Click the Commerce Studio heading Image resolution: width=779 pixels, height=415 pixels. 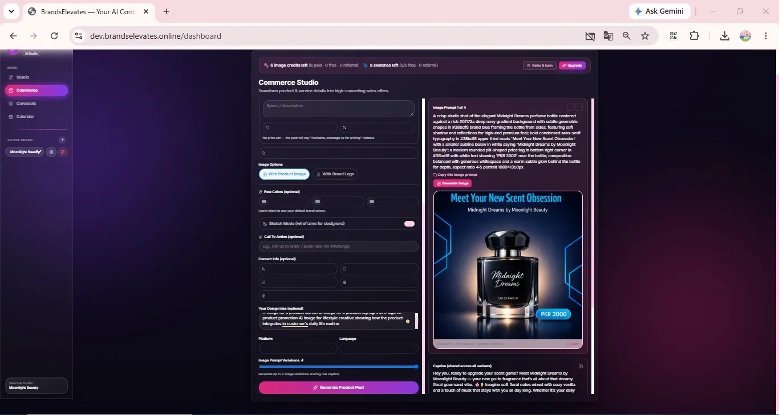tap(289, 83)
